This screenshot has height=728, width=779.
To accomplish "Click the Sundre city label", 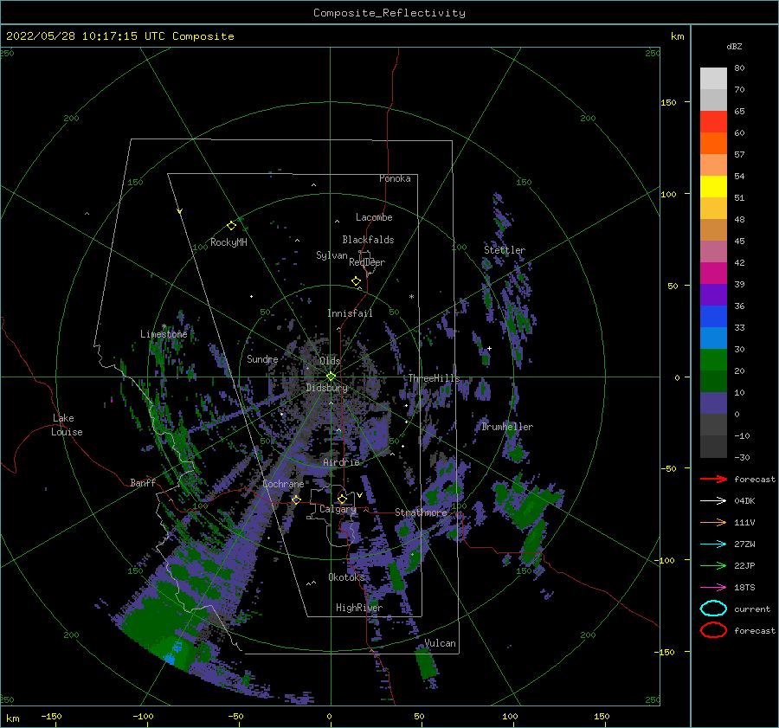I will (x=262, y=358).
